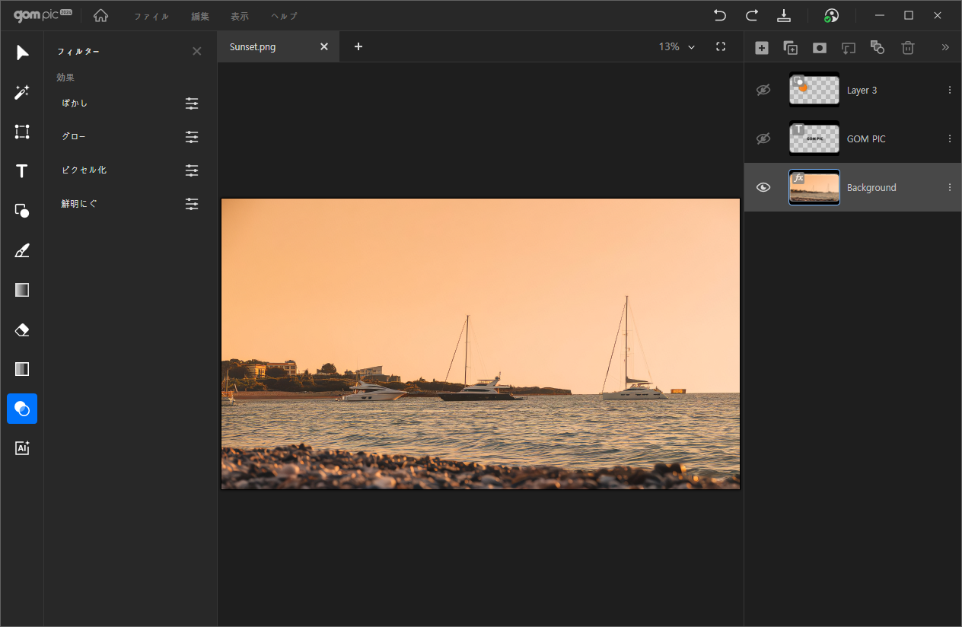Viewport: 962px width, 627px height.
Task: Click the add new layer icon
Action: tap(761, 47)
